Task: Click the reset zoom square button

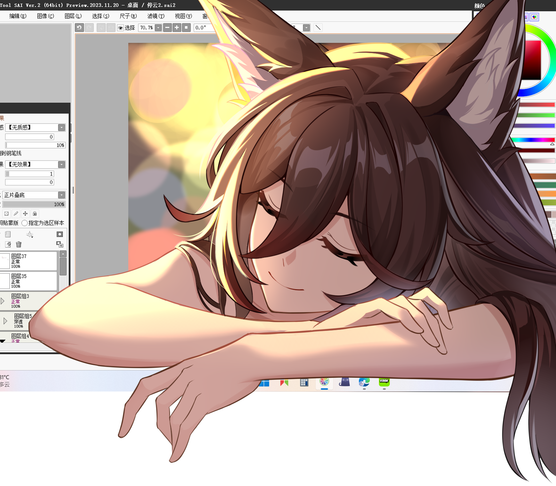Action: click(186, 28)
